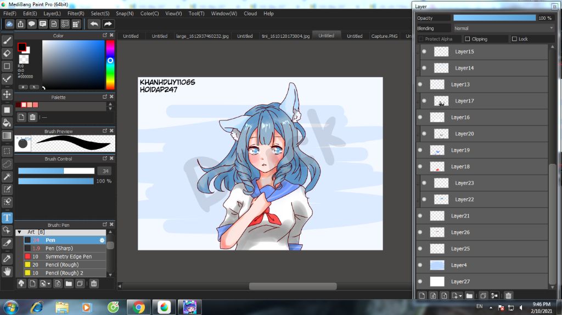Open the Layer menu
Image resolution: width=562 pixels, height=315 pixels.
tap(52, 13)
